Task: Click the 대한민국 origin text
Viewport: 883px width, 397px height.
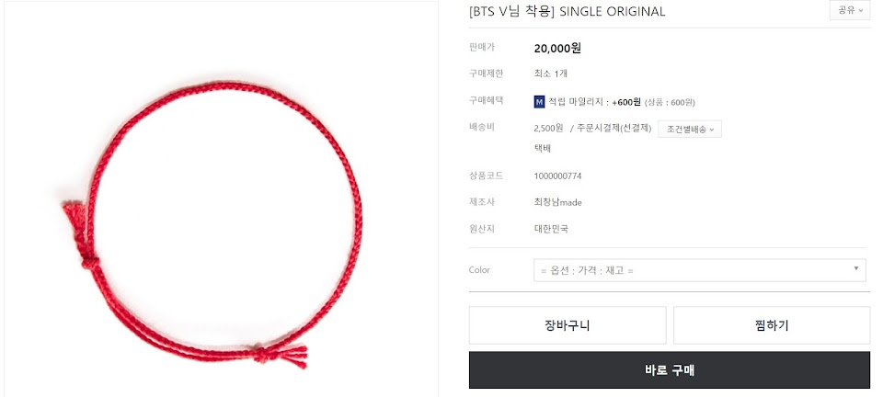Action: click(551, 229)
